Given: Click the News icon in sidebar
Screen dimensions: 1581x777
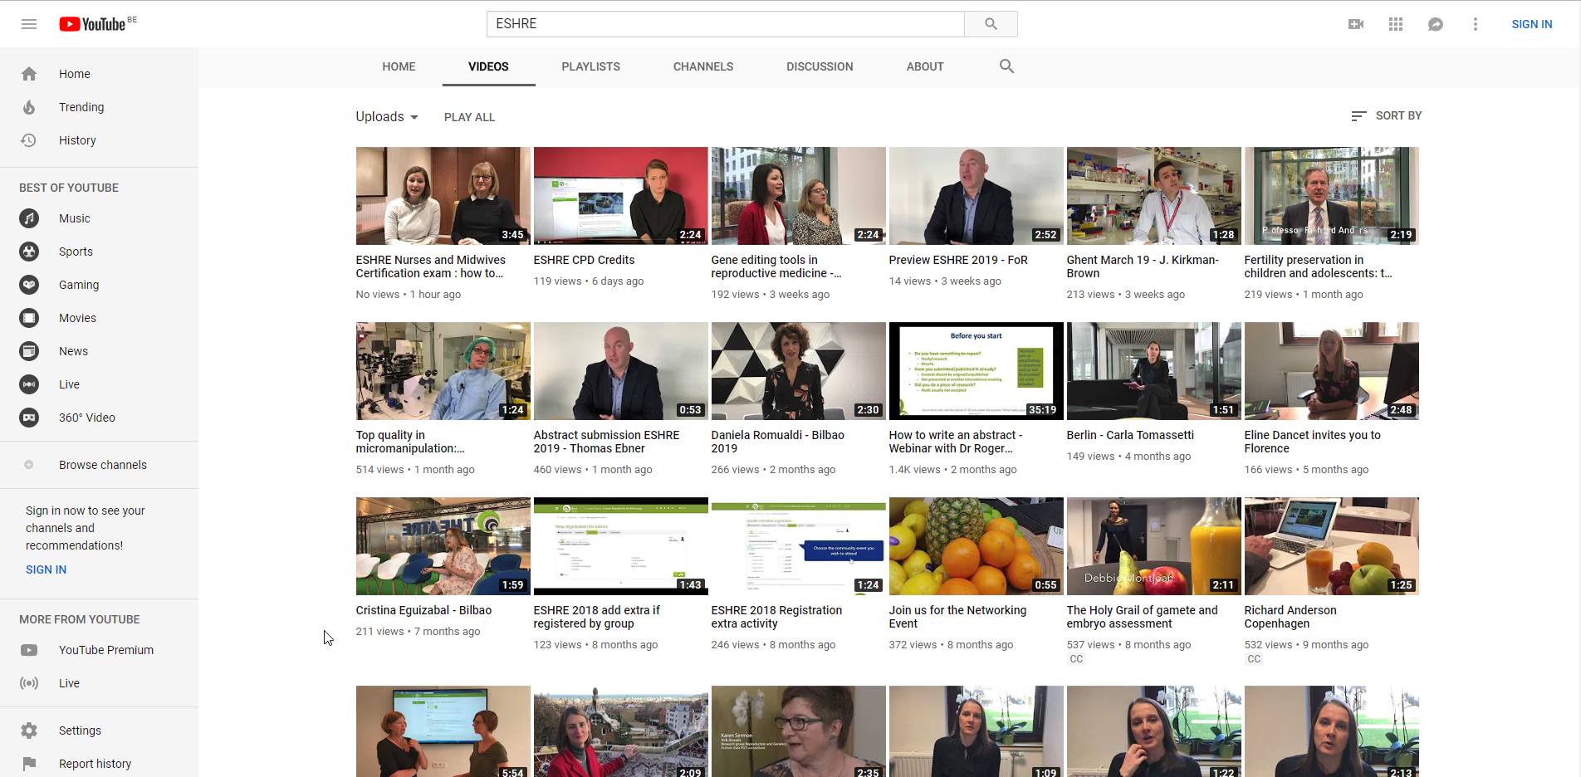Looking at the screenshot, I should coord(29,351).
